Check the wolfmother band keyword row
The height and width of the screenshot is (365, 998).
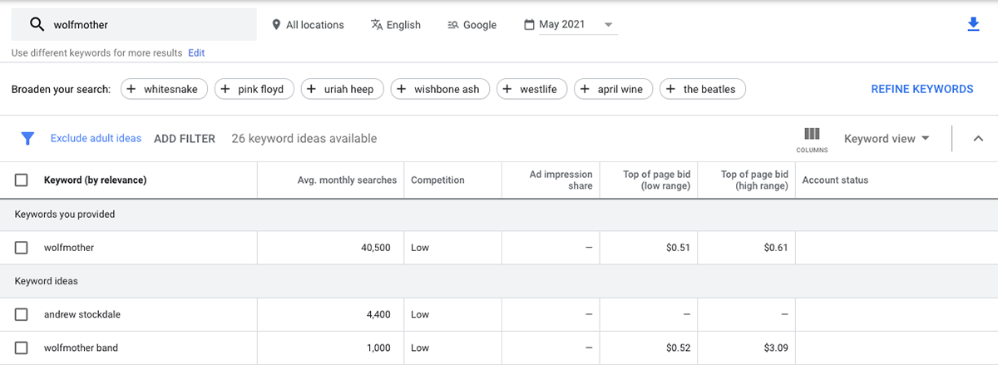(22, 348)
